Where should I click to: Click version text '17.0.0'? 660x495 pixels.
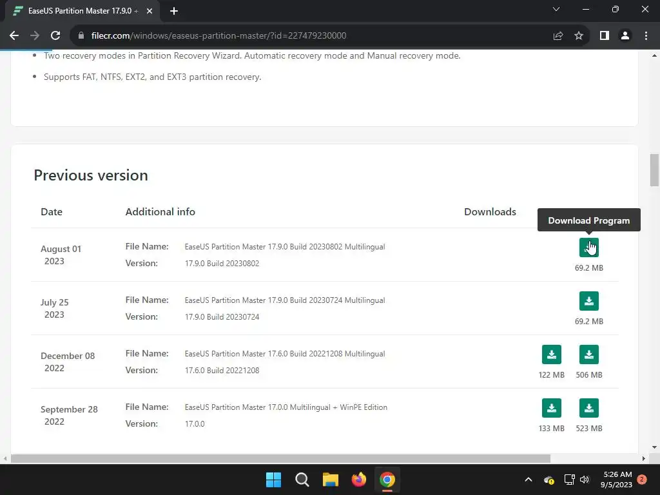[x=195, y=424]
